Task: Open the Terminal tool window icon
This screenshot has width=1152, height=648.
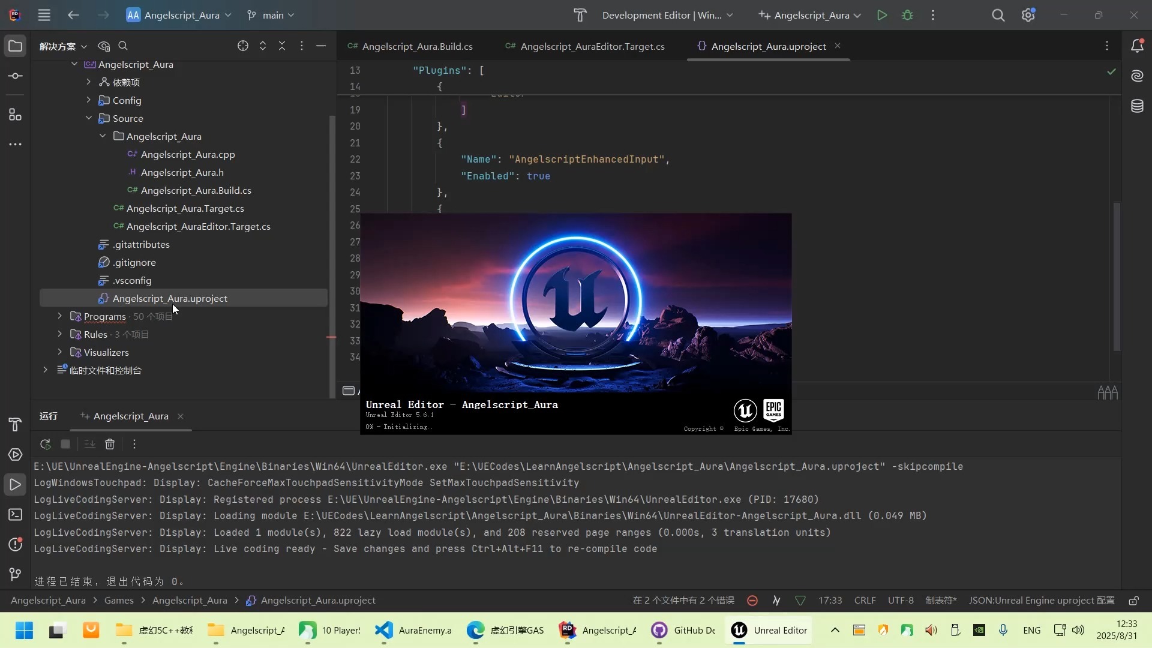Action: tap(15, 514)
